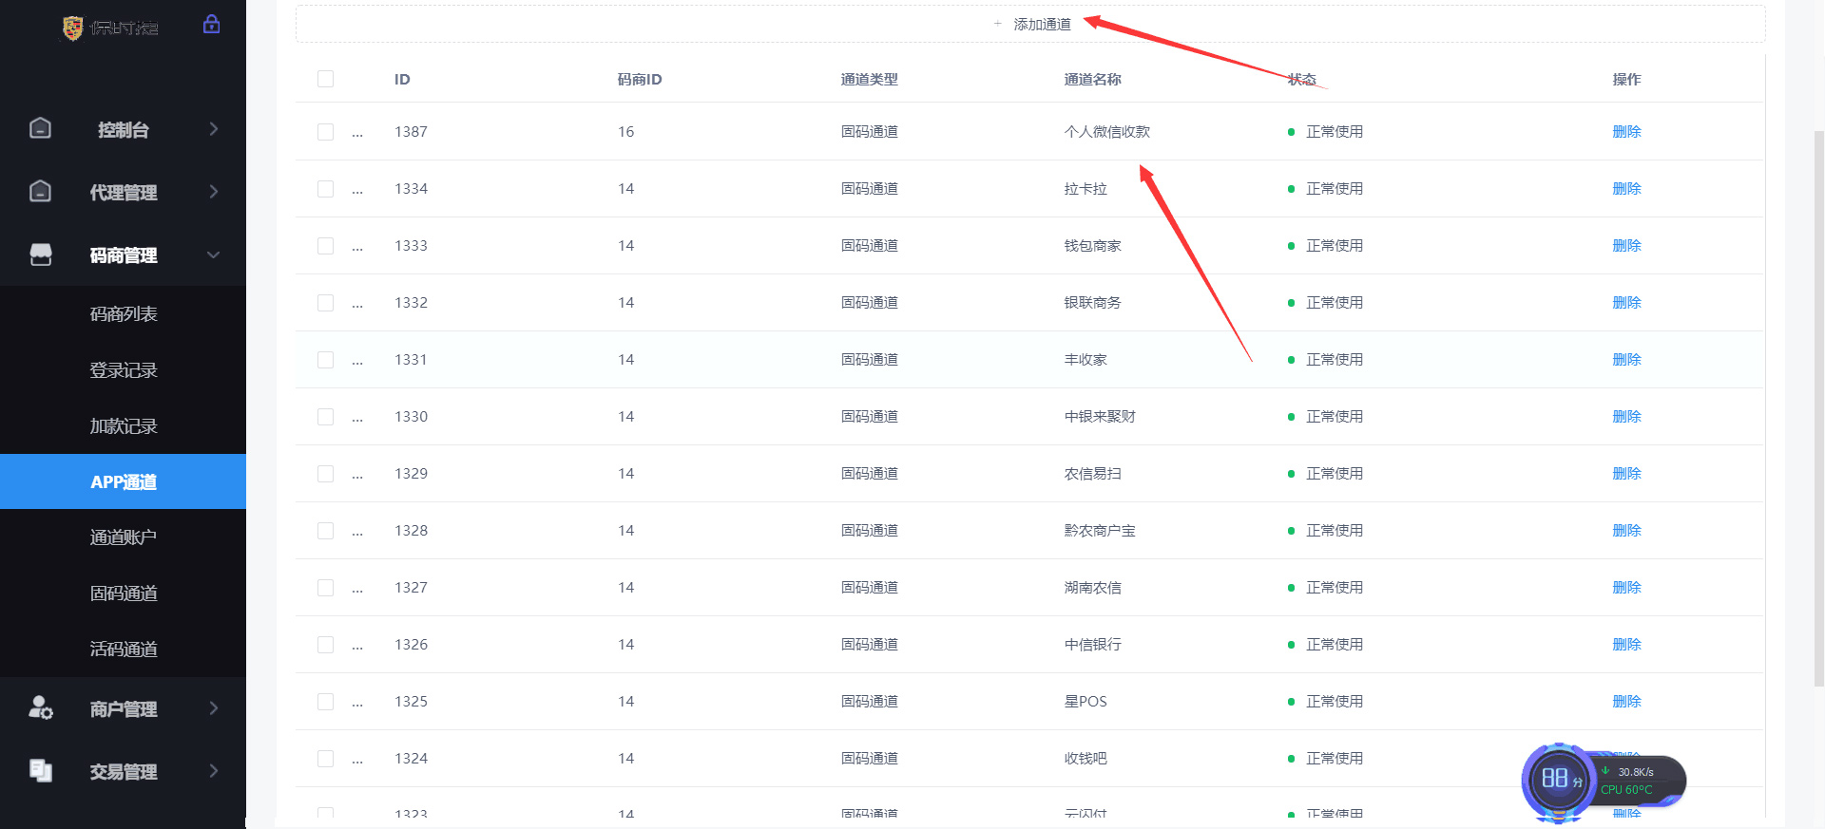Expand the 交易管理 menu chevron

tap(214, 770)
